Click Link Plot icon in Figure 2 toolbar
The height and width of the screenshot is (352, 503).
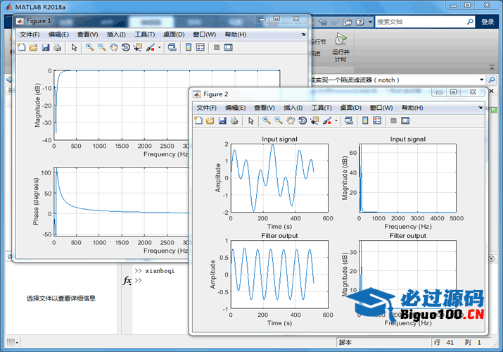[x=349, y=120]
